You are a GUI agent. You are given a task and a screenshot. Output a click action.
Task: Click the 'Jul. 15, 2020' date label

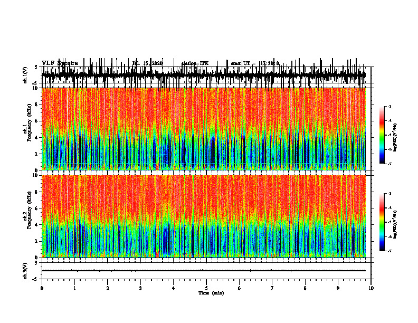[x=147, y=63]
